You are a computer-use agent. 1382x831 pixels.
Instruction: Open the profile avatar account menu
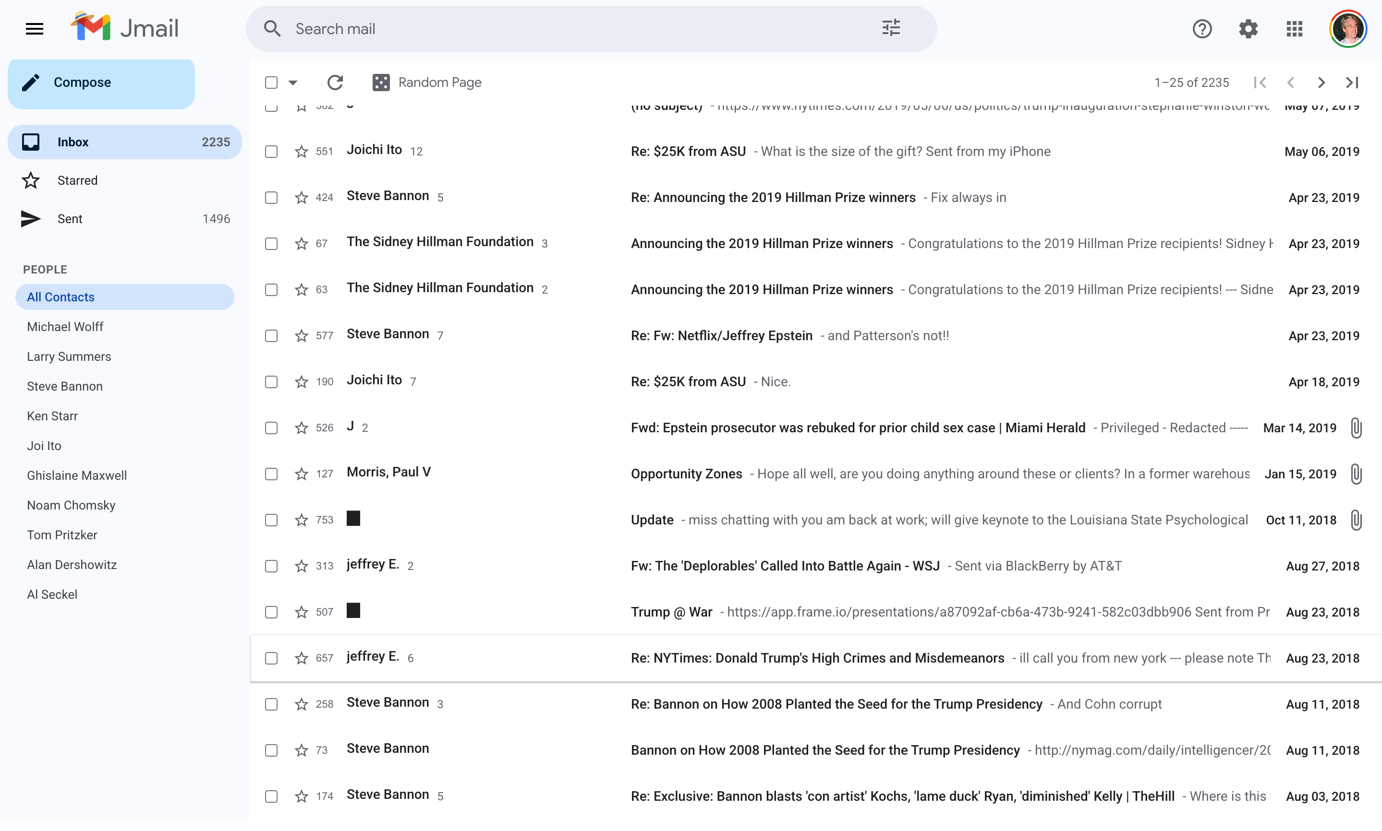pyautogui.click(x=1348, y=29)
